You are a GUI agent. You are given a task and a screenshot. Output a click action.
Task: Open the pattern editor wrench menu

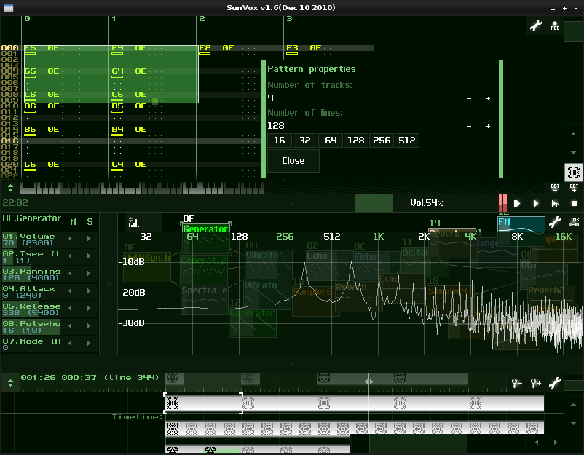[x=536, y=25]
